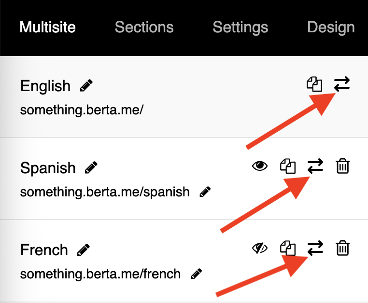This screenshot has width=368, height=303.
Task: Edit the French site name
Action: 83,250
